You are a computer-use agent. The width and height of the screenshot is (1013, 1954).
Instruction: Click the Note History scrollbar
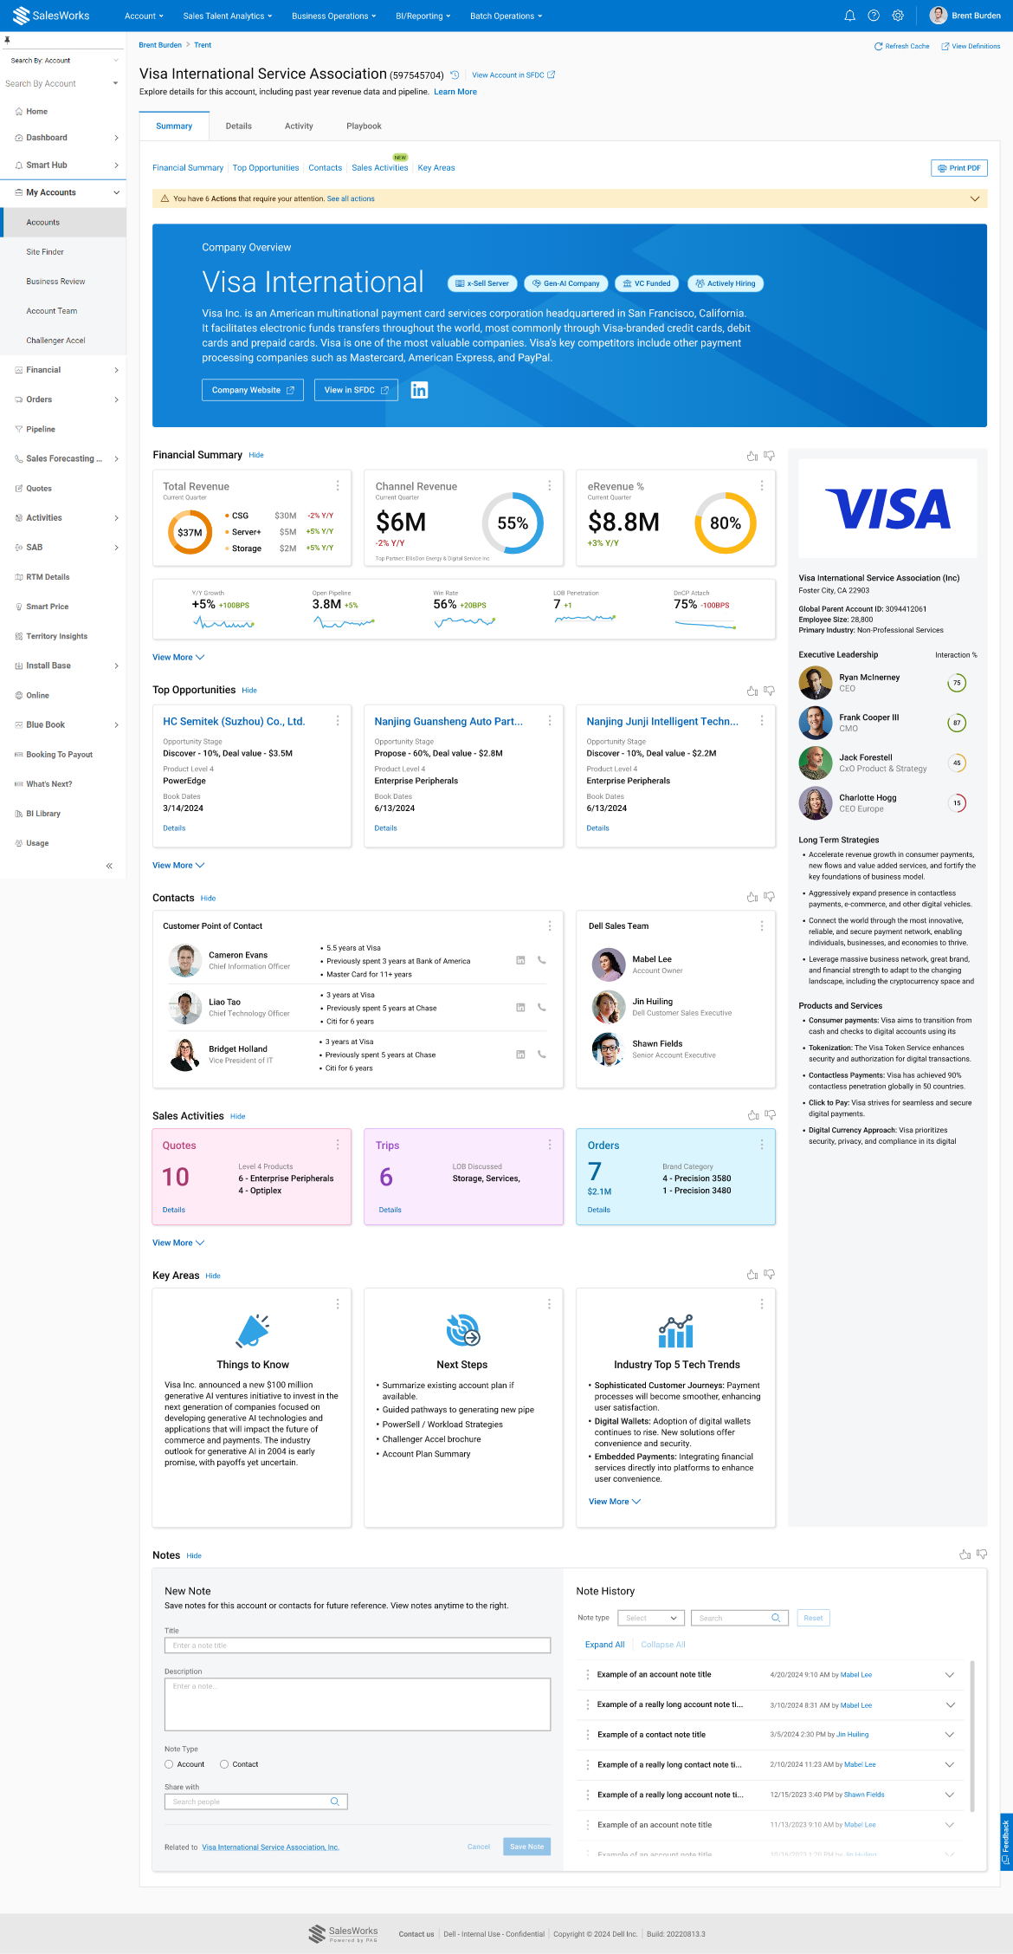click(x=972, y=1736)
